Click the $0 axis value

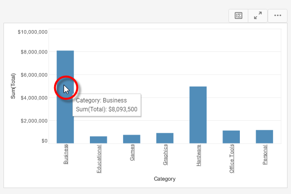pos(44,141)
